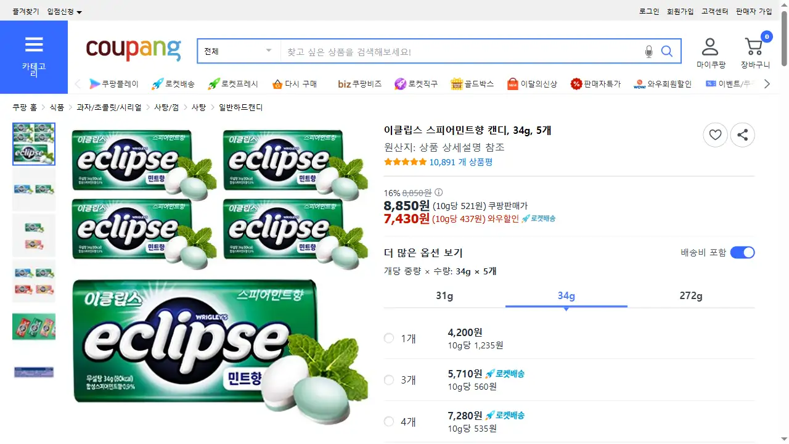Click the 7,280원 price text
Viewport: 789px width, 444px height.
click(465, 416)
